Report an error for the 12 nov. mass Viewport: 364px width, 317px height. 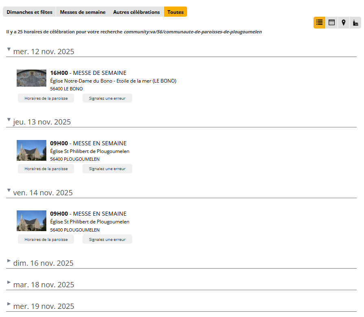pyautogui.click(x=107, y=98)
